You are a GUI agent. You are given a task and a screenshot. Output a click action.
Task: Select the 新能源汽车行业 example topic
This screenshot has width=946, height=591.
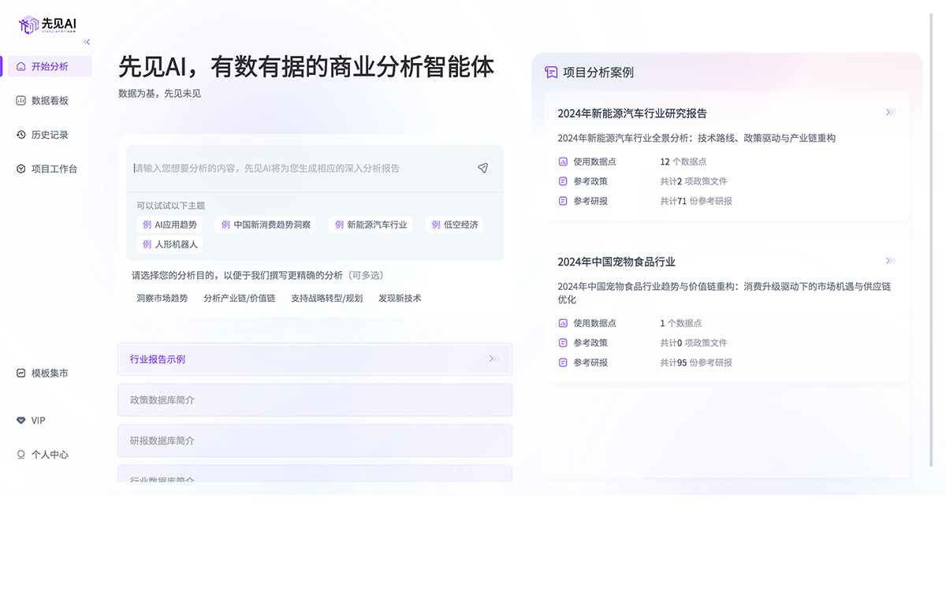pos(371,225)
